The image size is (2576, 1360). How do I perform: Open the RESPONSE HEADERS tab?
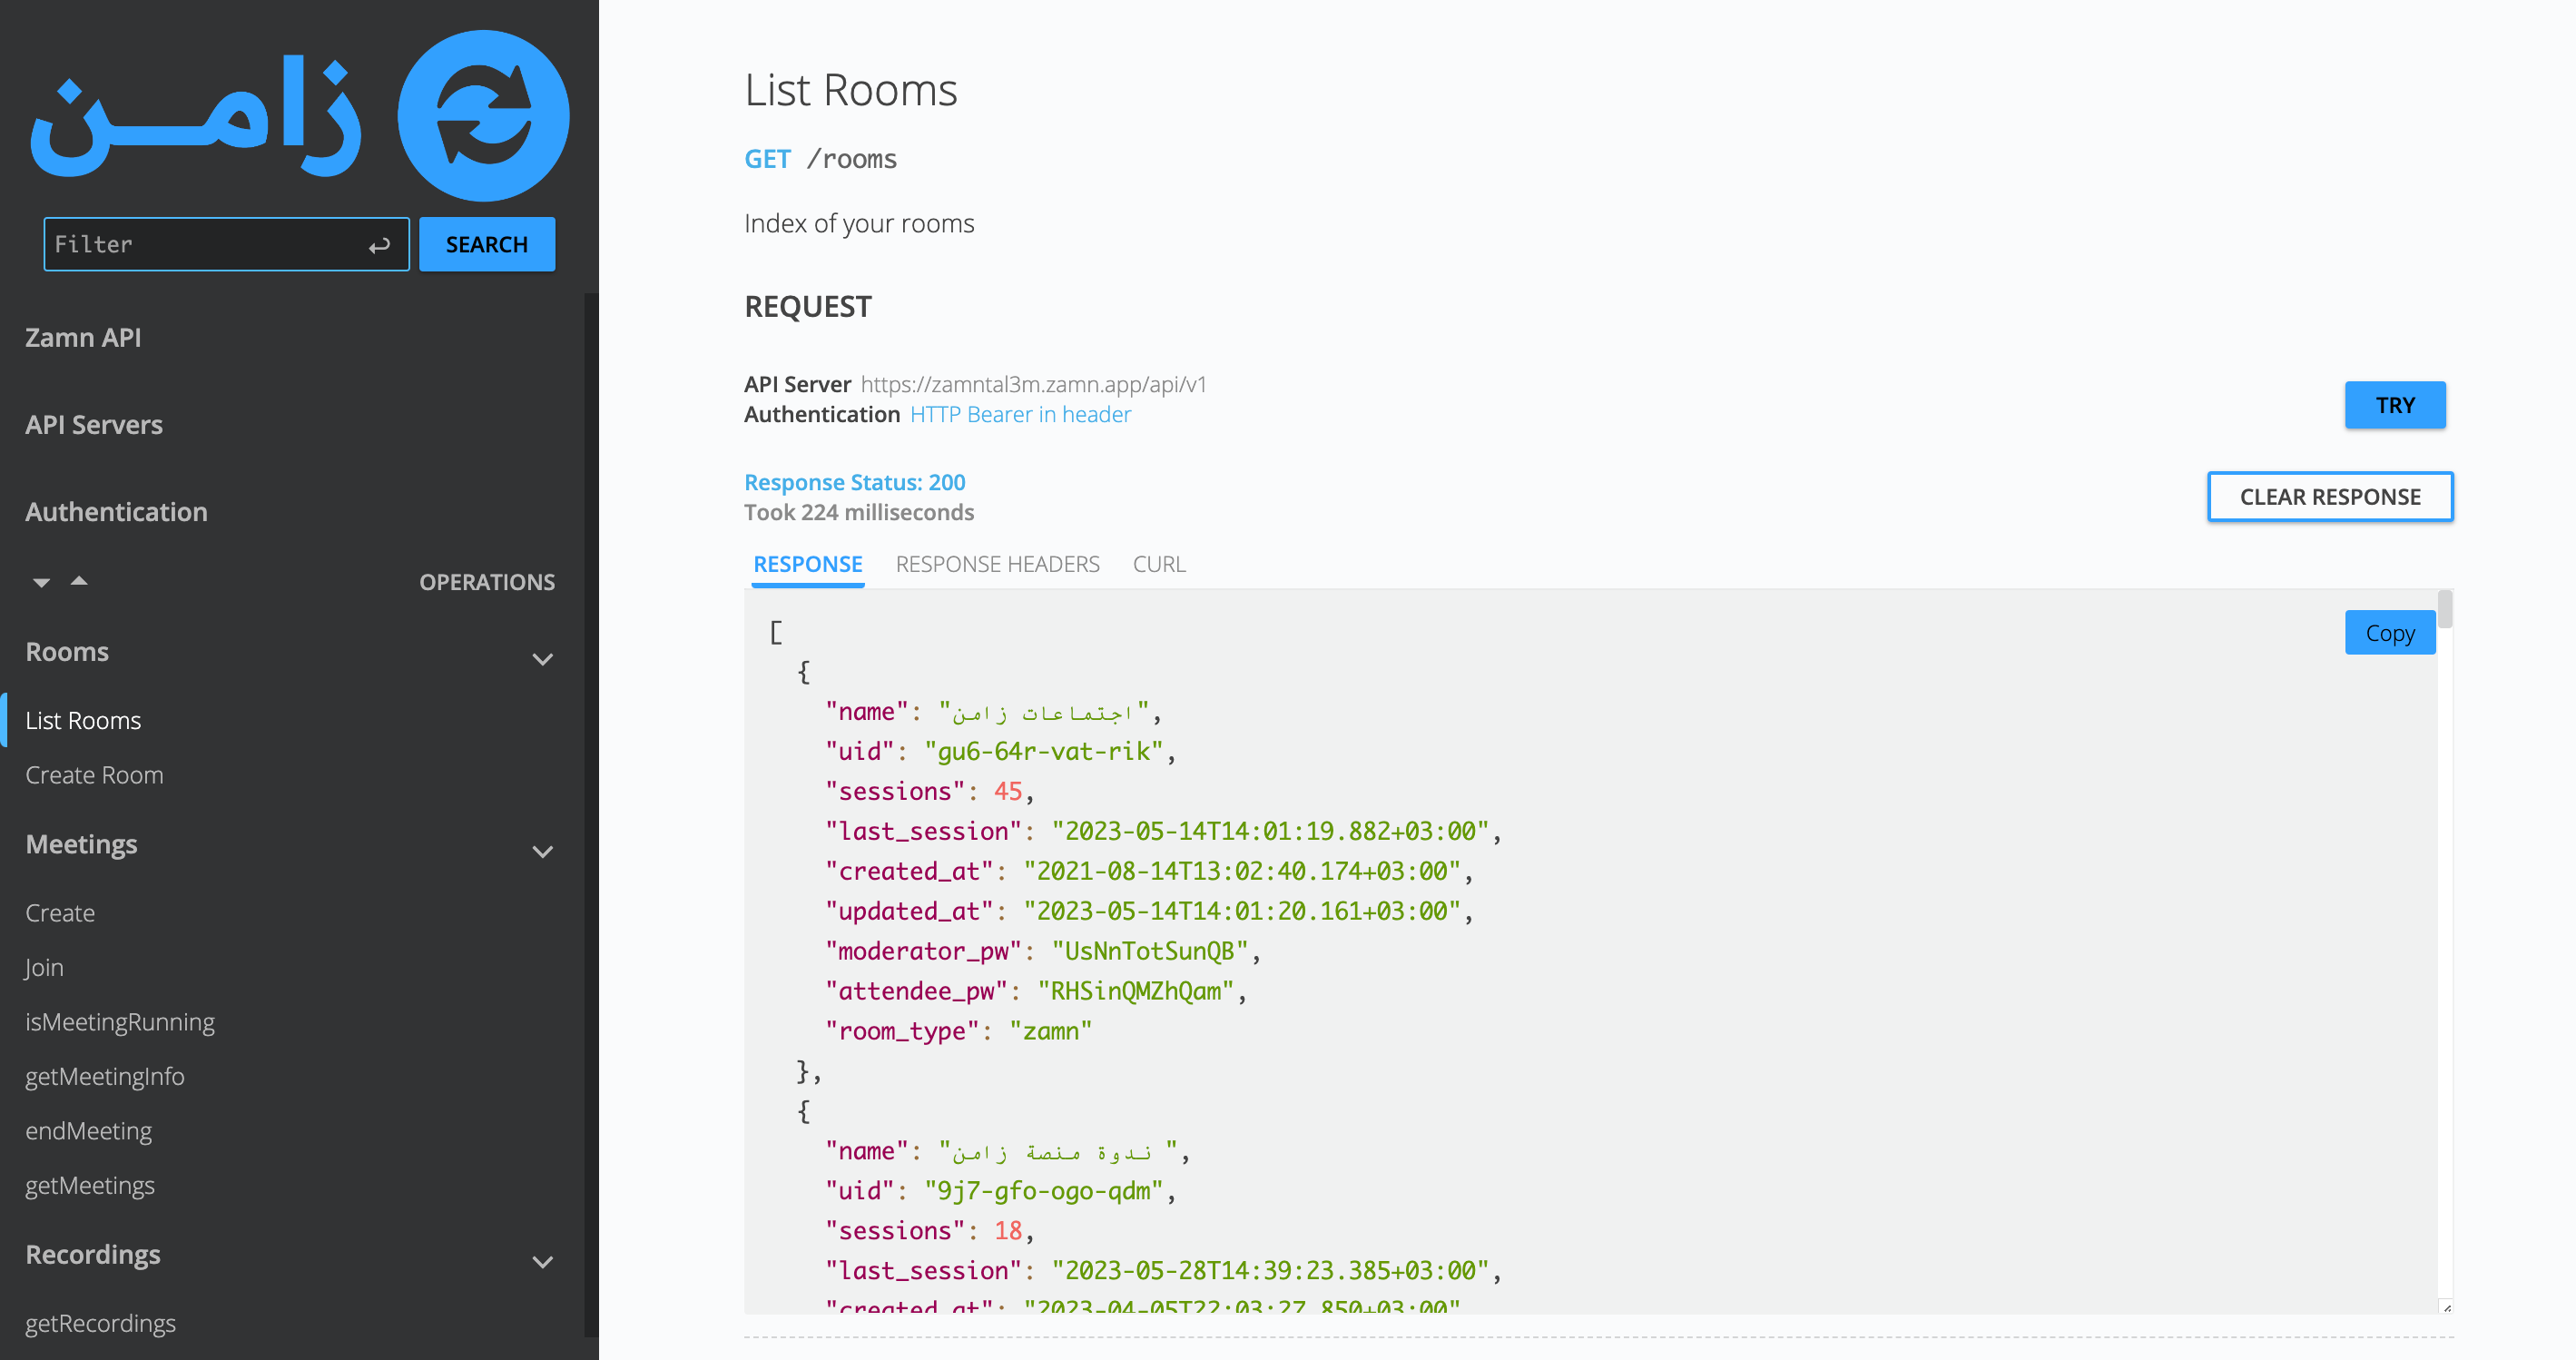997,564
